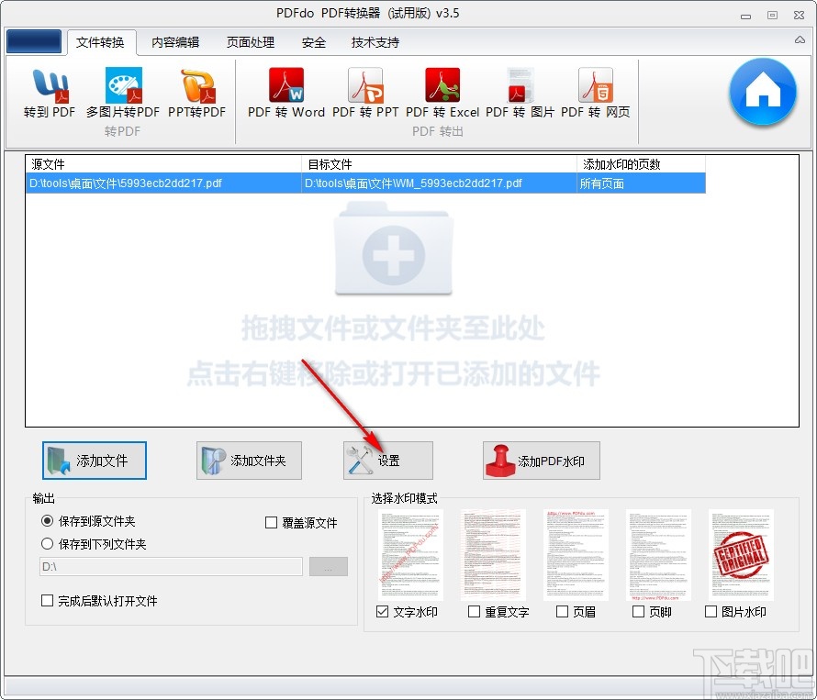This screenshot has height=700, width=817.
Task: Maximize the PDFdo window
Action: coord(772,15)
